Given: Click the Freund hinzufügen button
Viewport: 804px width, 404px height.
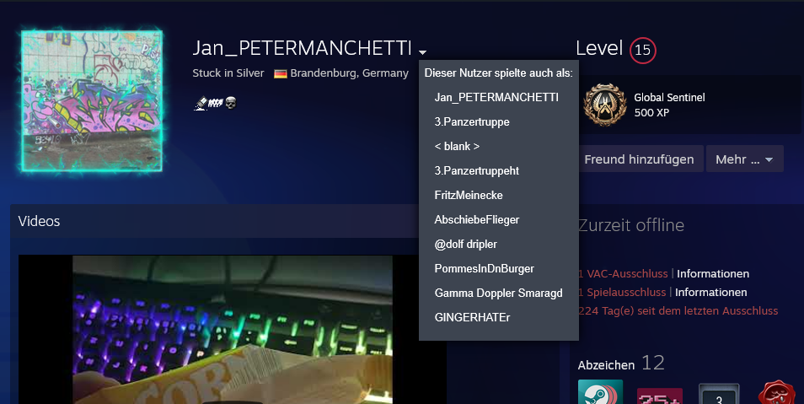Looking at the screenshot, I should pyautogui.click(x=639, y=159).
